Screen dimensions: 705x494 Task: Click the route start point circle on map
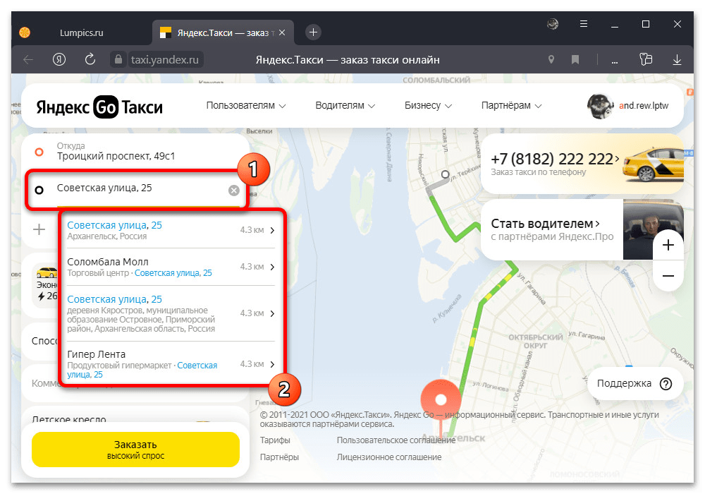click(445, 174)
